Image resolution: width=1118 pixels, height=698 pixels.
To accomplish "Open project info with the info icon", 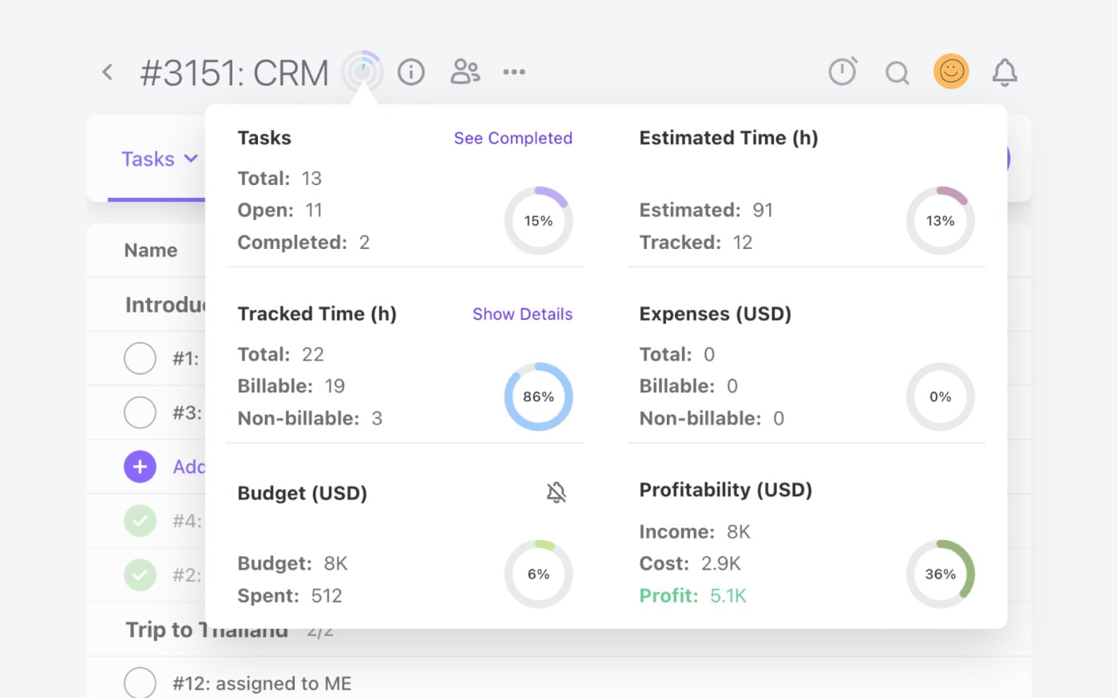I will click(410, 72).
